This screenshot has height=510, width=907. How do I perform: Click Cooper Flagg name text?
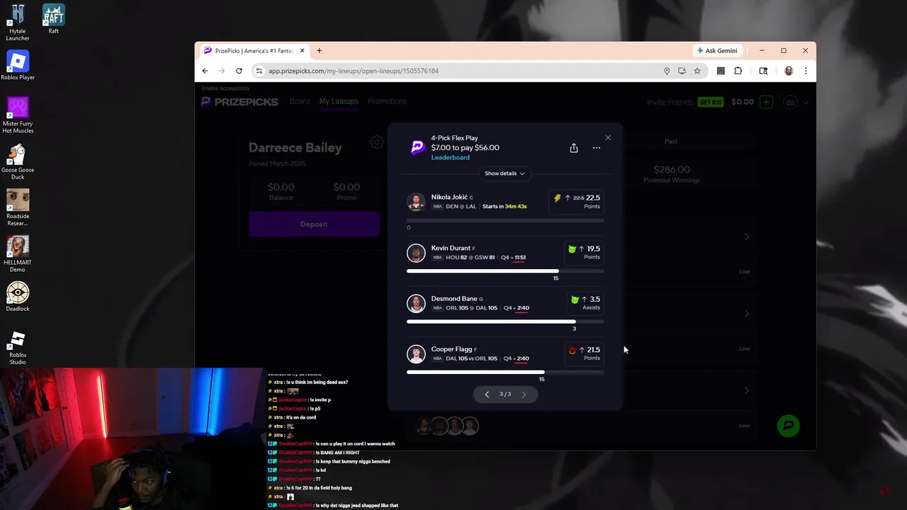pyautogui.click(x=451, y=348)
